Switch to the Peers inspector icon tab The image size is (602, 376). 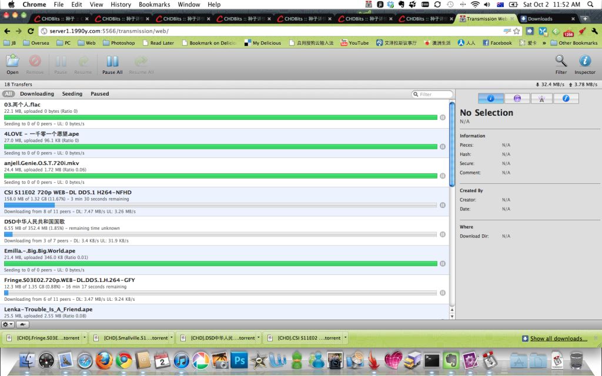pyautogui.click(x=518, y=98)
